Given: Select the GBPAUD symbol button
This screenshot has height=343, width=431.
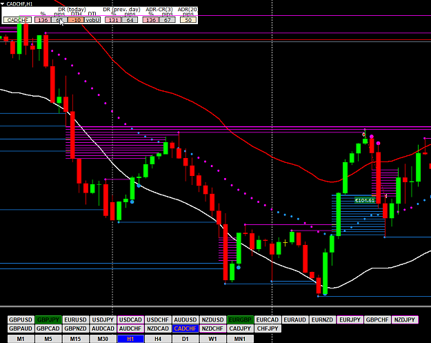Looking at the screenshot, I should tap(21, 329).
